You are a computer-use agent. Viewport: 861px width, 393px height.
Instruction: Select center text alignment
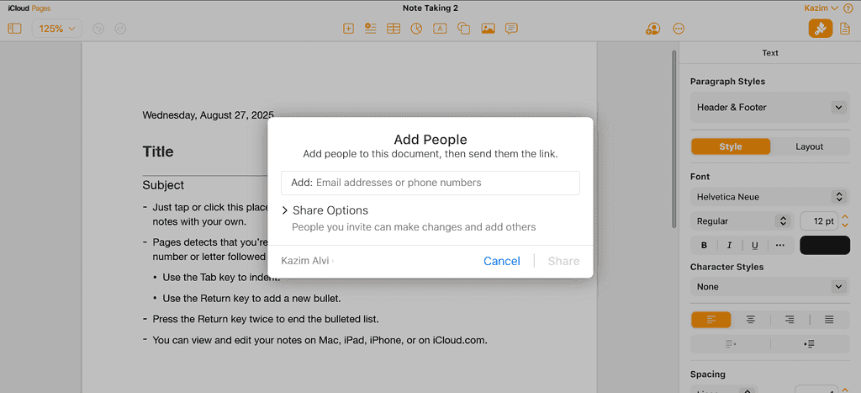[x=750, y=320]
